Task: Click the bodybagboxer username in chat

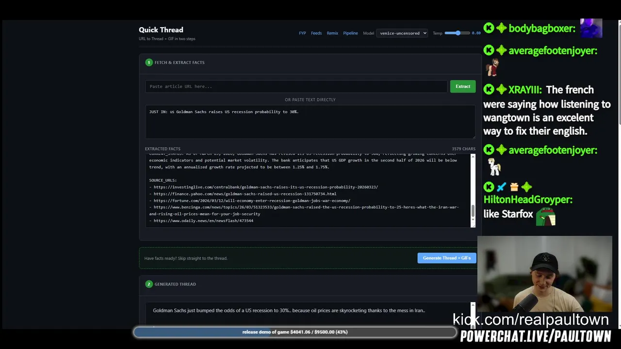Action: tap(542, 29)
